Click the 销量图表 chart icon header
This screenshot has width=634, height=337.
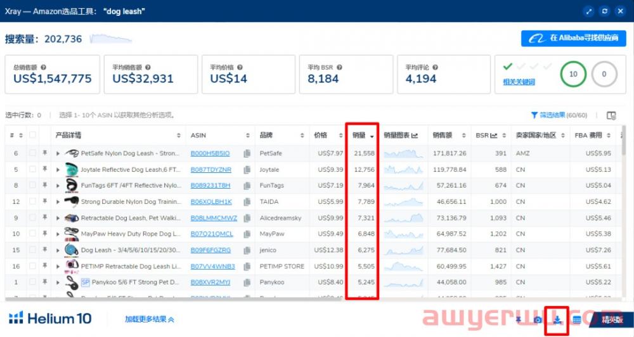coord(415,136)
